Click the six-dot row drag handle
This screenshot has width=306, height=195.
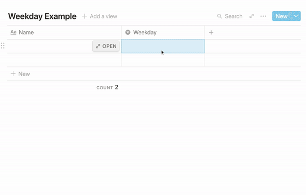(x=3, y=46)
